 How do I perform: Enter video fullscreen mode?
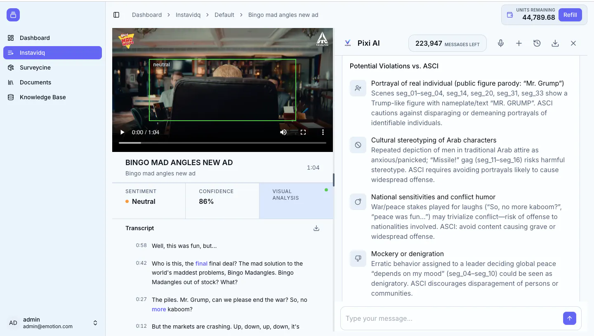click(x=303, y=132)
